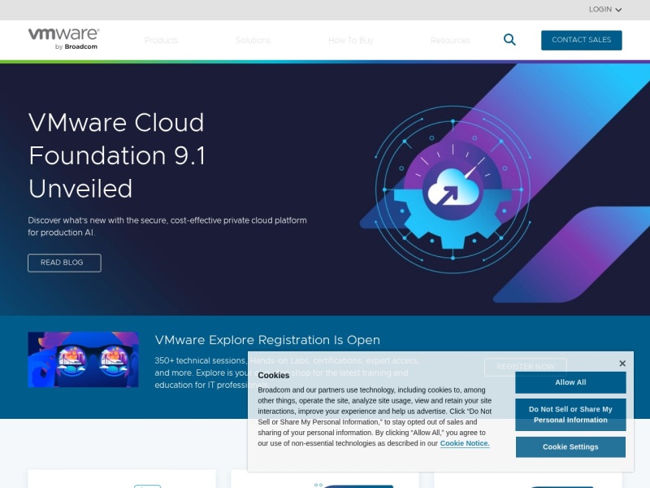The height and width of the screenshot is (488, 650).
Task: Click the VMware Explore sunglasses thumbnail
Action: pyautogui.click(x=83, y=359)
